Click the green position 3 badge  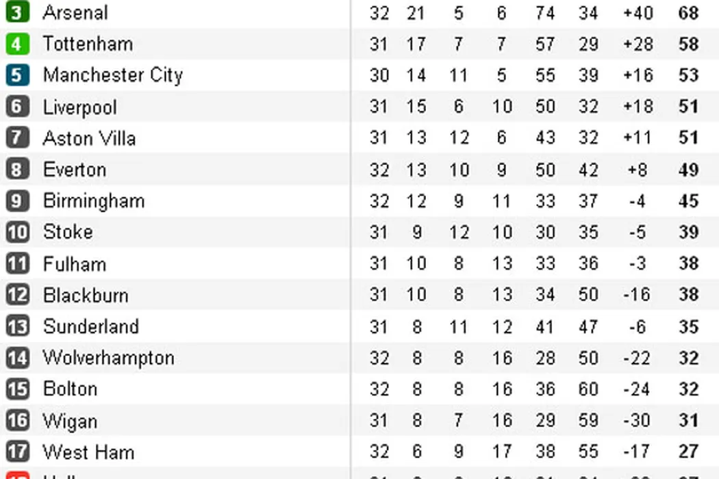click(17, 12)
